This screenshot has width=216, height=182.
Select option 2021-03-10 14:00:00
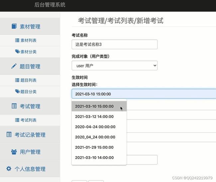99,158
